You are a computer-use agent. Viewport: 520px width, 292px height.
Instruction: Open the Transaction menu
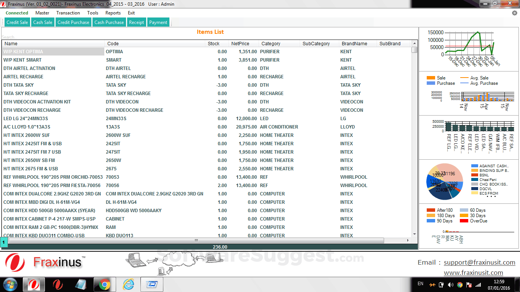(68, 13)
